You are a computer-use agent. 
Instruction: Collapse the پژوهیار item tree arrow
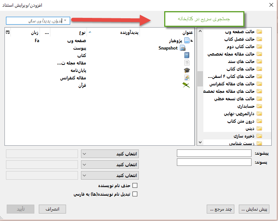192,41
